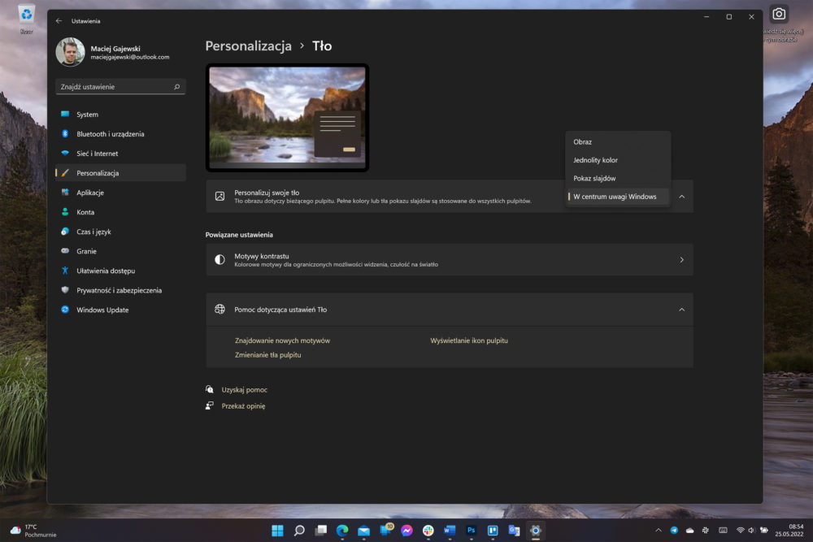Open Bluetooth i urządzenia settings
Viewport: 813px width, 542px height.
(x=120, y=134)
